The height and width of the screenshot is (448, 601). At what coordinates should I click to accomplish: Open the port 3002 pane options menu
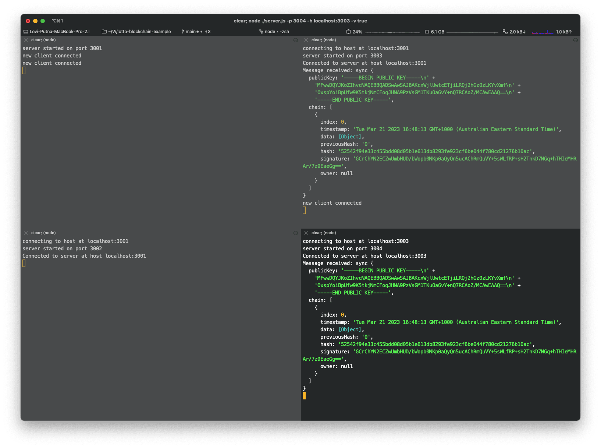[296, 233]
